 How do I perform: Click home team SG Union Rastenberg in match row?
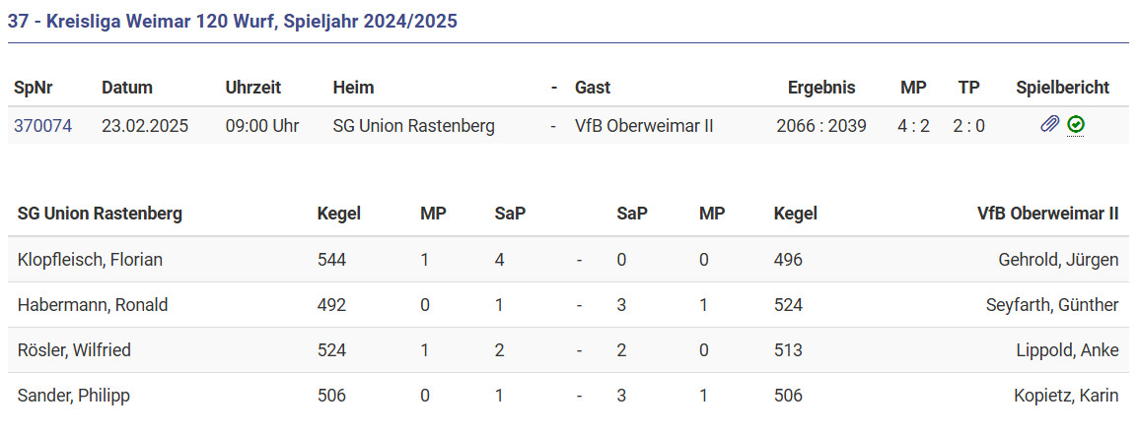click(x=413, y=126)
